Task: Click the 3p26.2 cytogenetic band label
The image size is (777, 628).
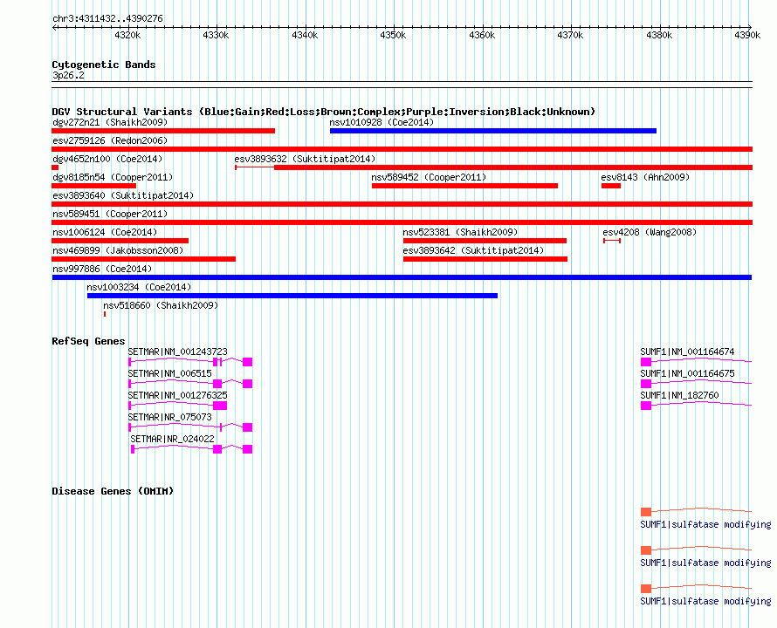Action: tap(68, 75)
